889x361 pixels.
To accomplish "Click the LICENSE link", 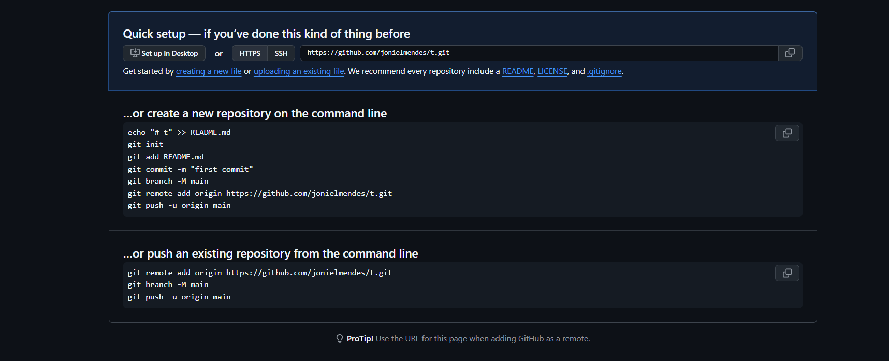I will click(552, 71).
